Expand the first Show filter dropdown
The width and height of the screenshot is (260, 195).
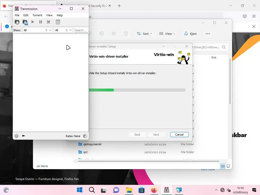click(x=38, y=30)
